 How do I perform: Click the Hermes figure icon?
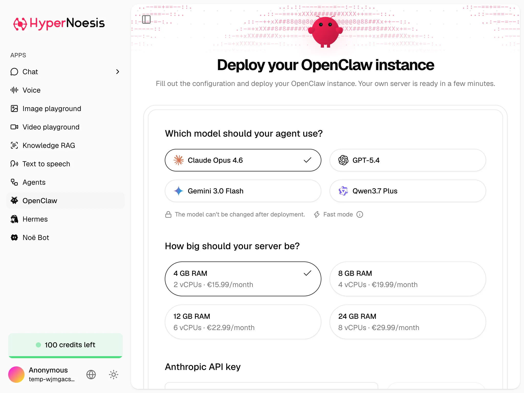(14, 219)
